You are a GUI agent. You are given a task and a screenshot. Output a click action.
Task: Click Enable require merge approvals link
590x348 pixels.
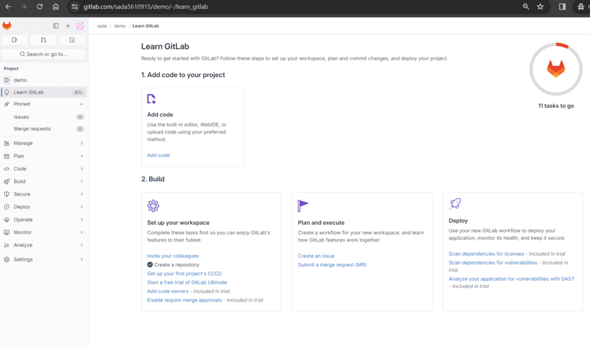[x=184, y=300]
